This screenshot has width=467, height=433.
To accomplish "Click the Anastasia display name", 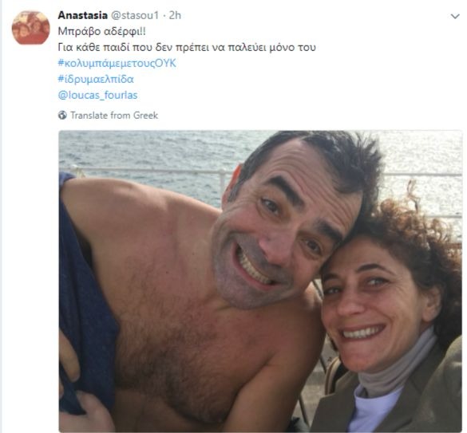I will click(82, 15).
